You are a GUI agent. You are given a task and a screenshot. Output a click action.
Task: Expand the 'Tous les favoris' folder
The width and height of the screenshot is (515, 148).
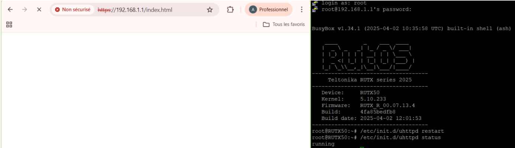(284, 24)
